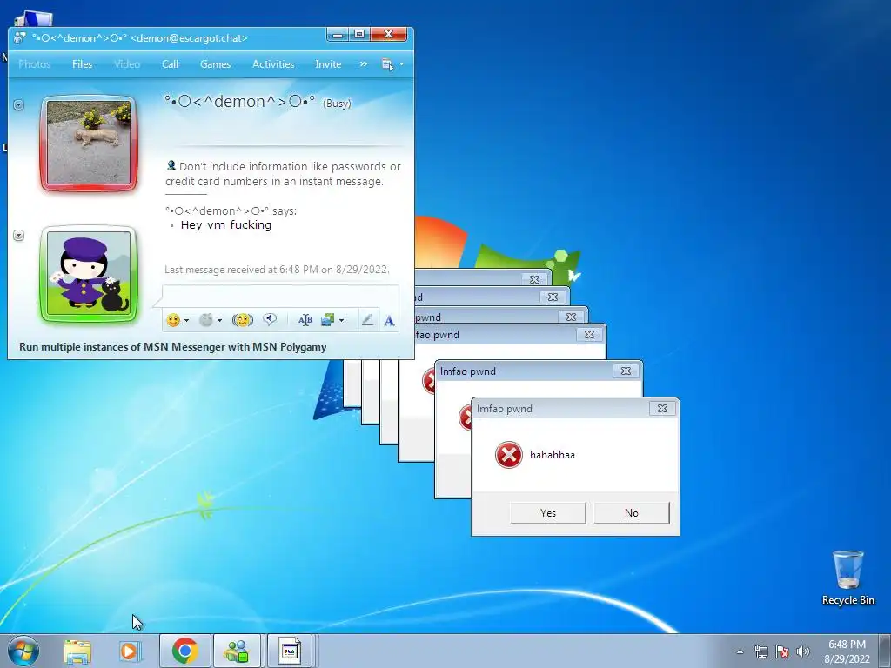The image size is (891, 668).
Task: Send a nudge with the shaking smiley
Action: 243,320
